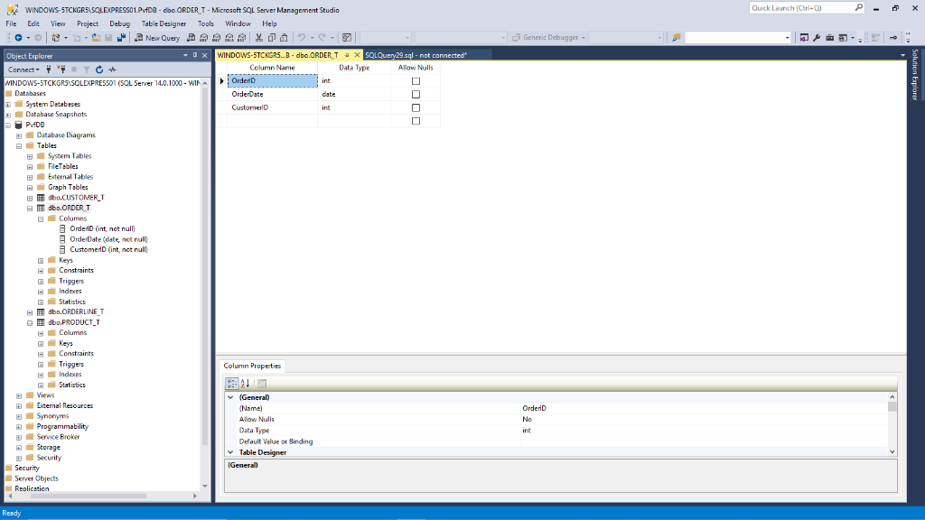The width and height of the screenshot is (925, 520).
Task: Collapse the (General) properties section
Action: 230,397
